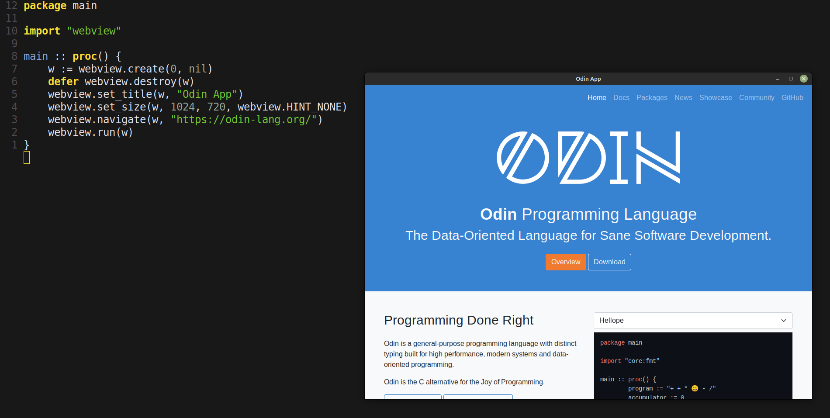The width and height of the screenshot is (830, 418).
Task: Click the webview.create(0, nil) line
Action: (130, 69)
